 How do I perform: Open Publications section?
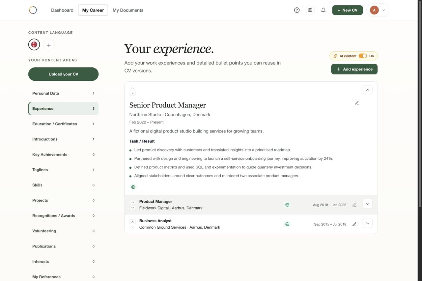(x=63, y=246)
